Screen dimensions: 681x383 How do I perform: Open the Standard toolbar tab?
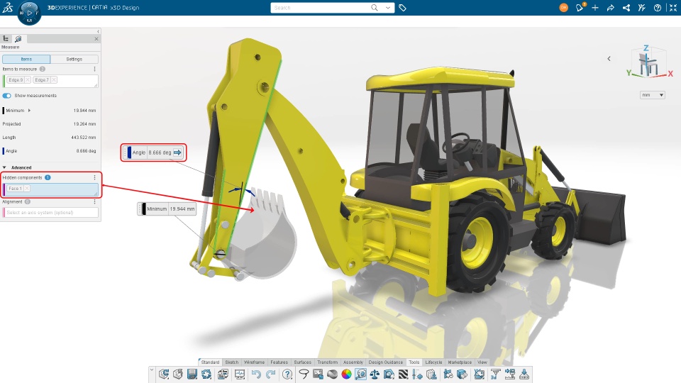click(210, 362)
